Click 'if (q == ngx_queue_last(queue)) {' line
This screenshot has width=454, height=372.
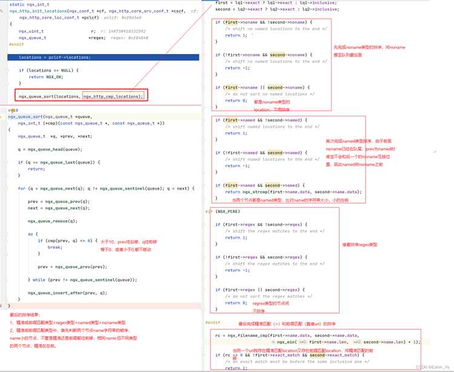pyautogui.click(x=59, y=162)
